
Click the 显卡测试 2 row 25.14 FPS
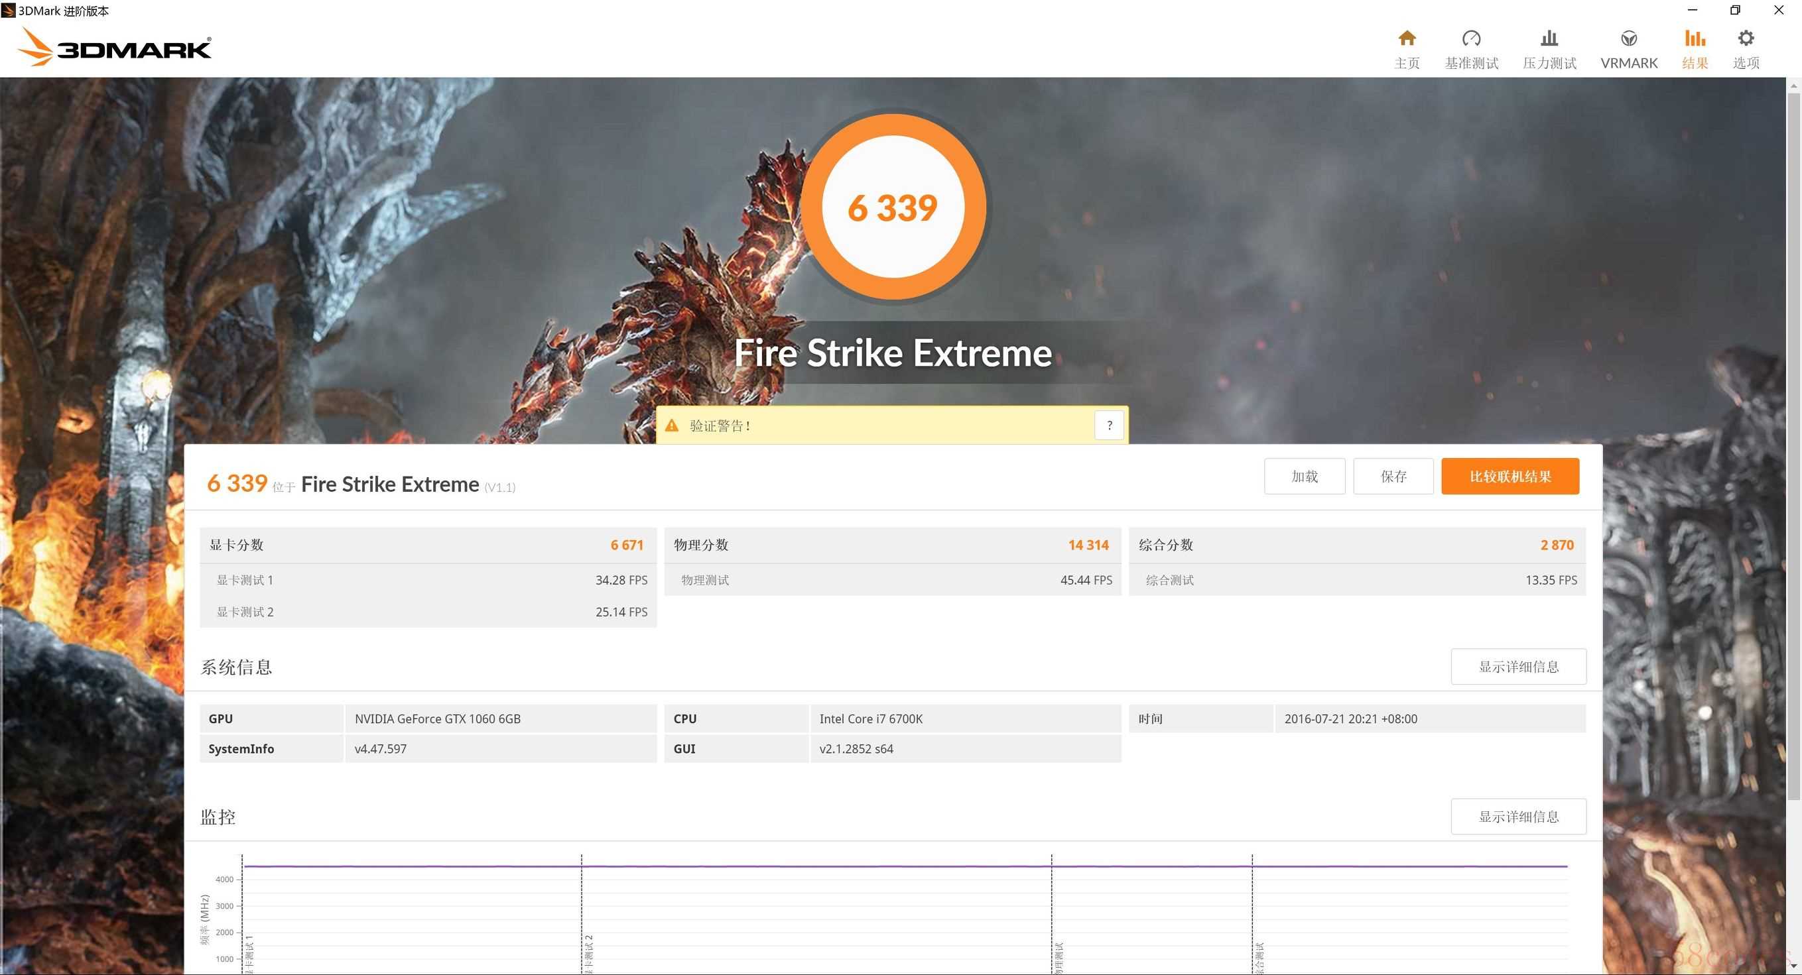coord(428,612)
